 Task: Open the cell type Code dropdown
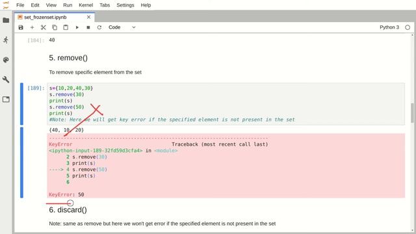122,27
